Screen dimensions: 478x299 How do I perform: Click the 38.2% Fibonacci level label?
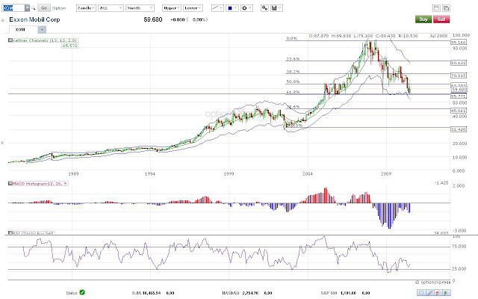pyautogui.click(x=293, y=72)
